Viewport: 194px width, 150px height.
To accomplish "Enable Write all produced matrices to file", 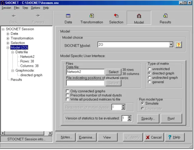I will pyautogui.click(x=68, y=99).
